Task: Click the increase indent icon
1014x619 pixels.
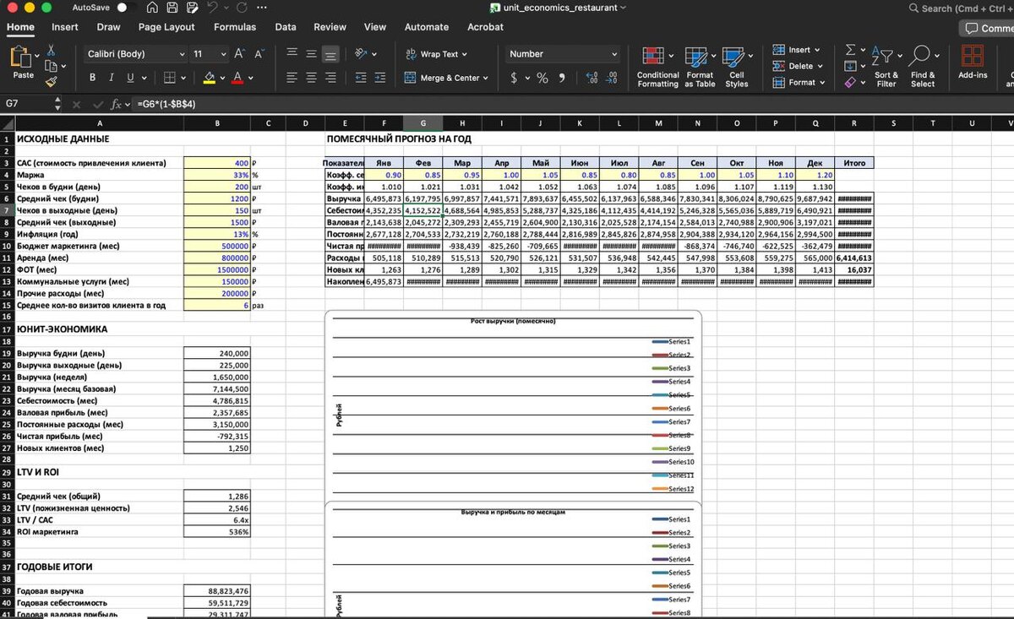Action: pyautogui.click(x=381, y=78)
